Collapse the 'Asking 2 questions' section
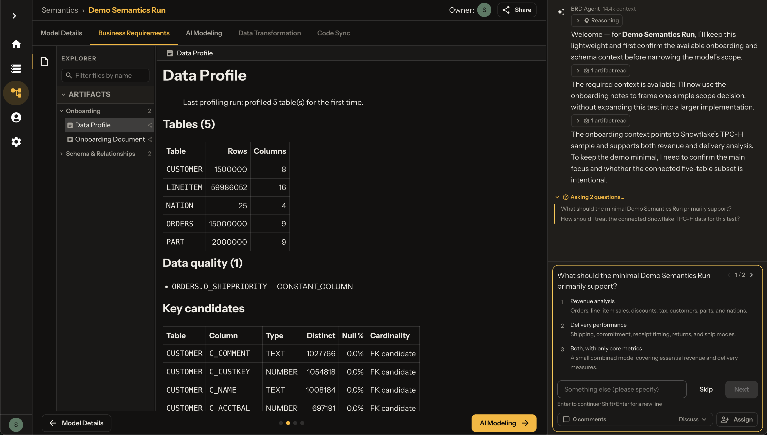The width and height of the screenshot is (767, 435). (x=557, y=197)
